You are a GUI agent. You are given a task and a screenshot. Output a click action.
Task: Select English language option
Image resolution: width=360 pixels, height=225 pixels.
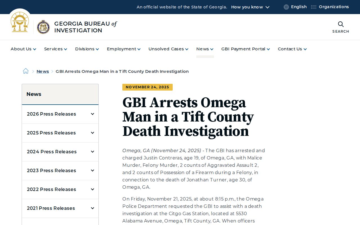click(299, 7)
